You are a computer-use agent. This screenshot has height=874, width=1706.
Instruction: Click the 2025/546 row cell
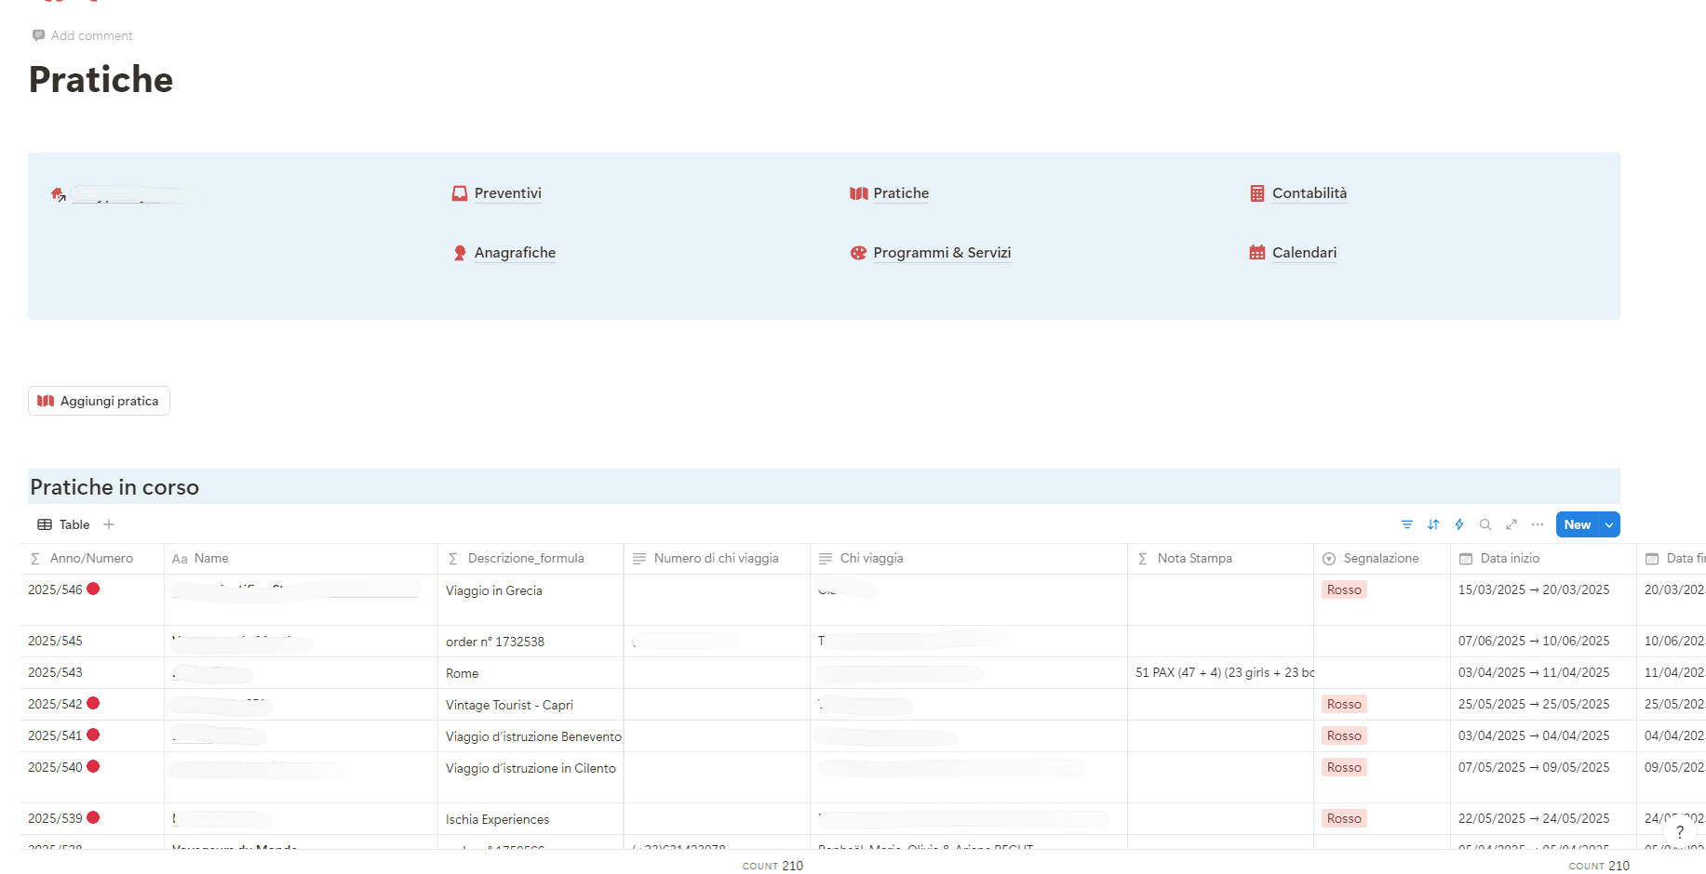click(92, 600)
